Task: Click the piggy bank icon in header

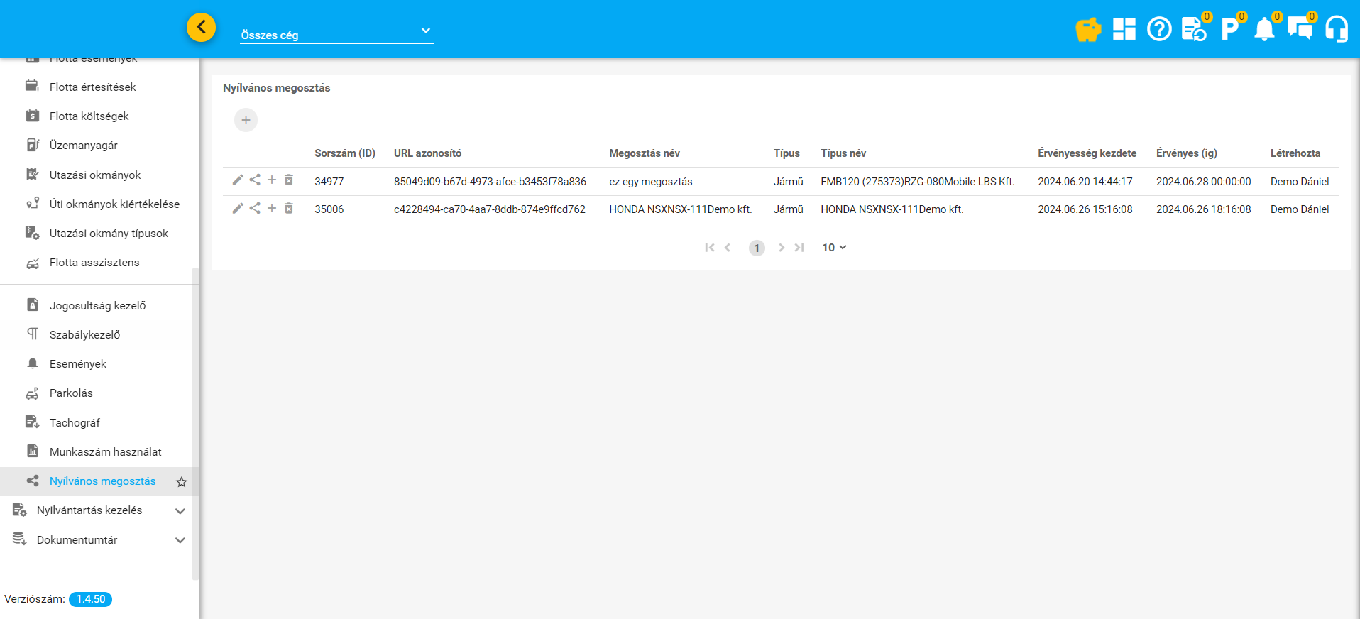Action: click(x=1087, y=30)
